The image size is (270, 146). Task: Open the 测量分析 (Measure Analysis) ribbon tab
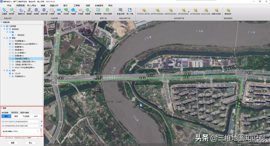pos(54,6)
